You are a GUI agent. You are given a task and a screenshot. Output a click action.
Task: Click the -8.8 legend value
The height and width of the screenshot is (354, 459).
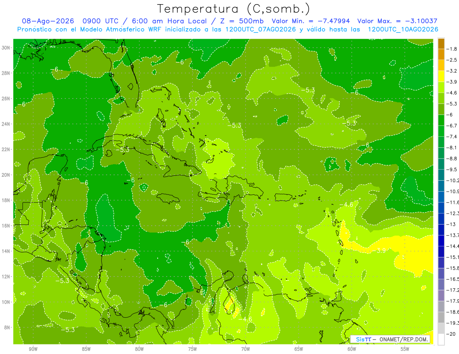click(x=452, y=158)
